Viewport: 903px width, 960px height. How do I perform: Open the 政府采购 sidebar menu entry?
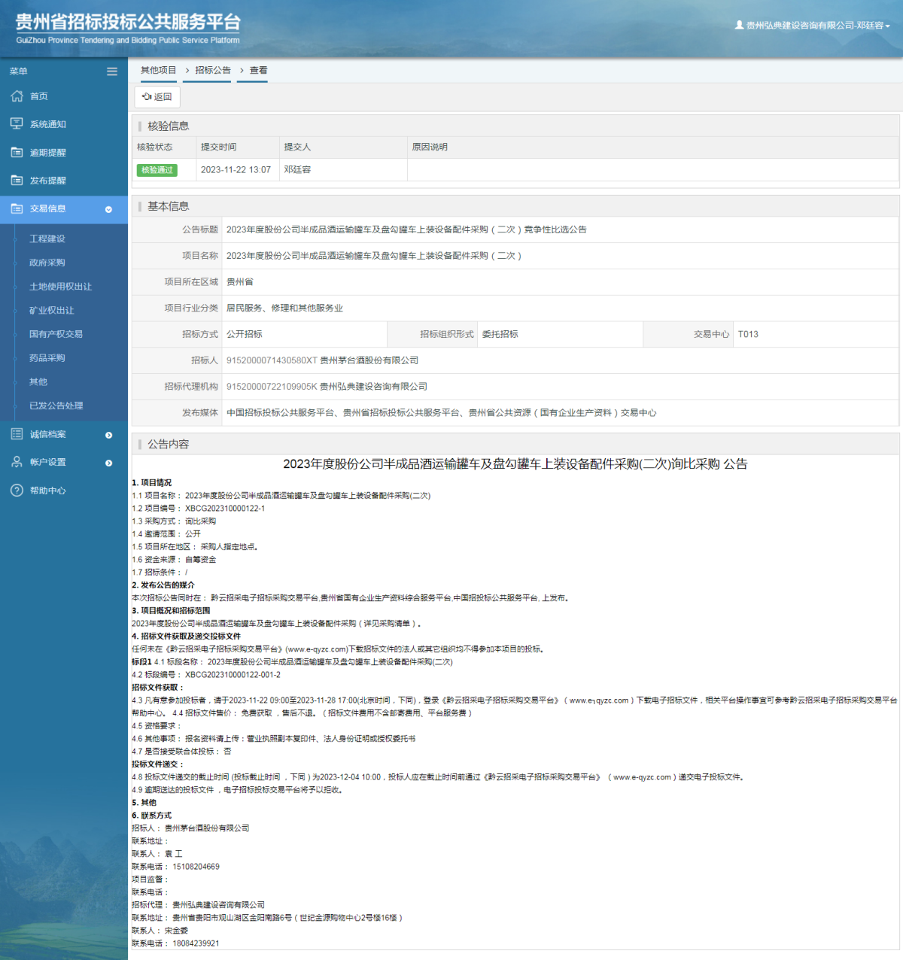click(48, 263)
